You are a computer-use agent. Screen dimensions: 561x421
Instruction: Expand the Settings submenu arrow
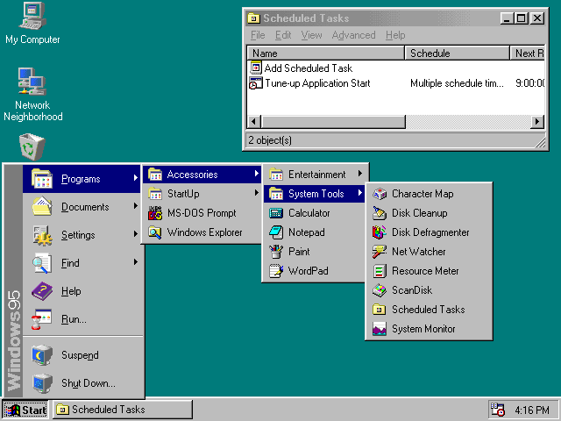pos(136,234)
